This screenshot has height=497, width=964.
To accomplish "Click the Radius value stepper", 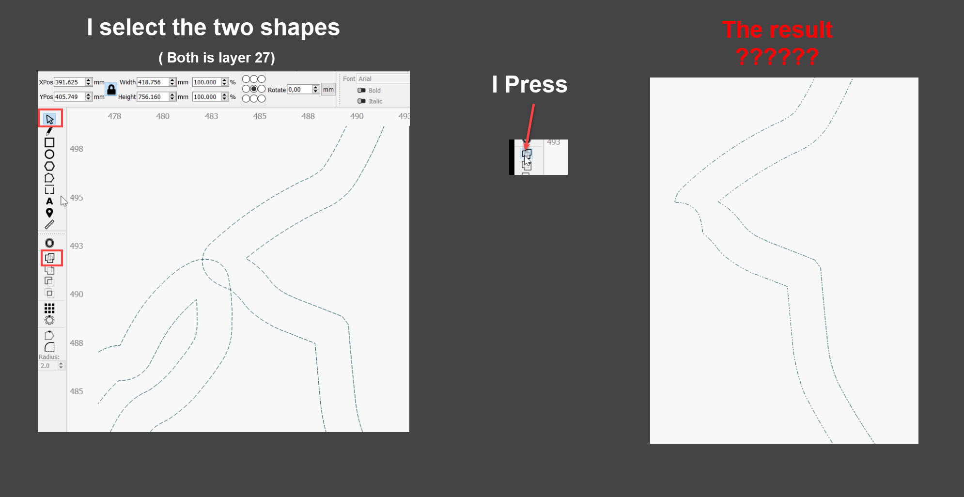I will point(61,366).
